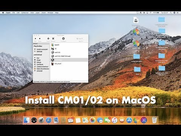The width and height of the screenshot is (181, 136).
Task: Open the Layer menu
Action: pos(38,12)
